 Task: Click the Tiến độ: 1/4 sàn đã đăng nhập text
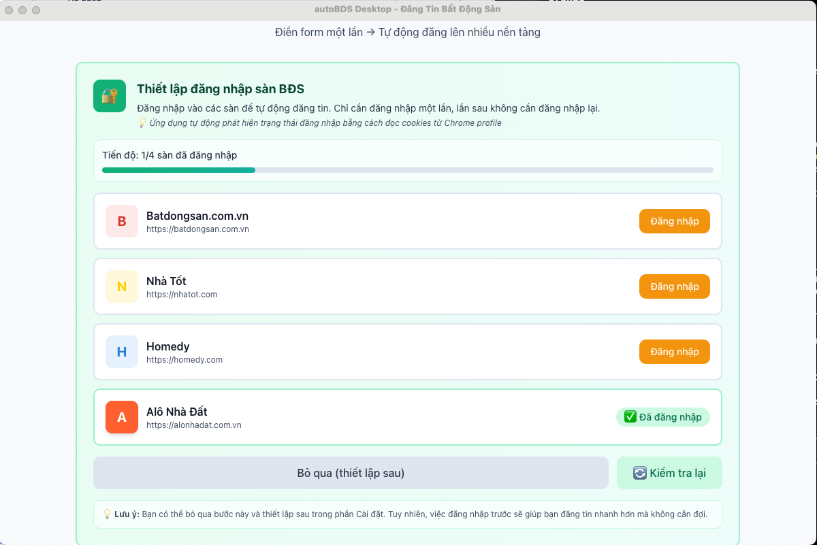[170, 155]
